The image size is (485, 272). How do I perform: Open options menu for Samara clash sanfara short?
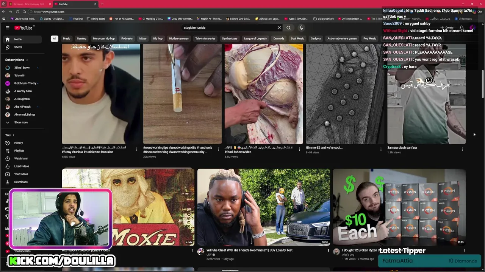click(462, 149)
